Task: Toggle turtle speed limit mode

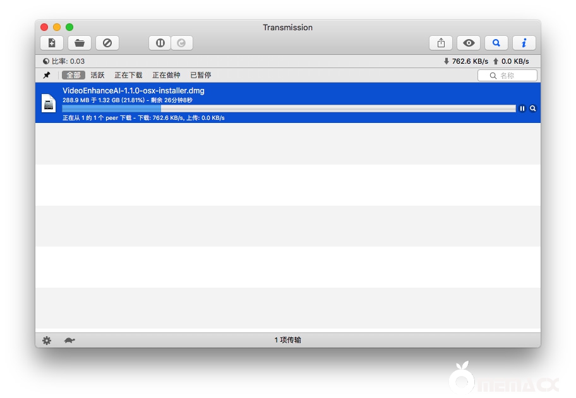Action: [x=69, y=341]
